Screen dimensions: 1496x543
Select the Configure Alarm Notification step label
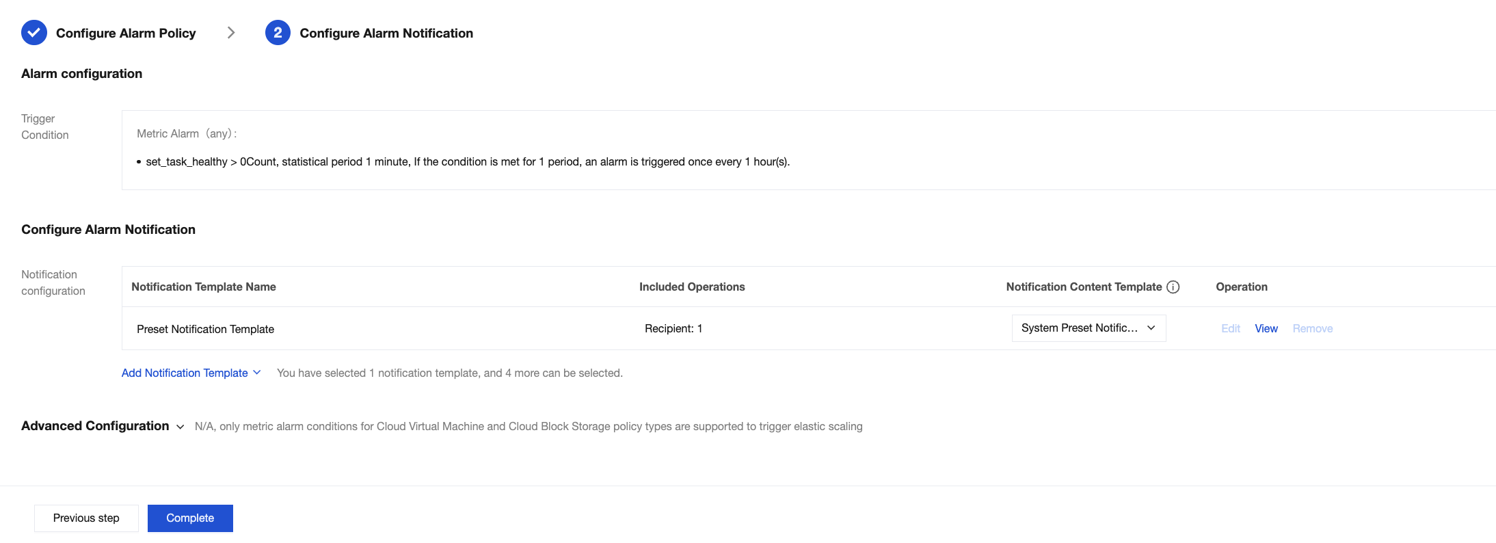click(386, 33)
